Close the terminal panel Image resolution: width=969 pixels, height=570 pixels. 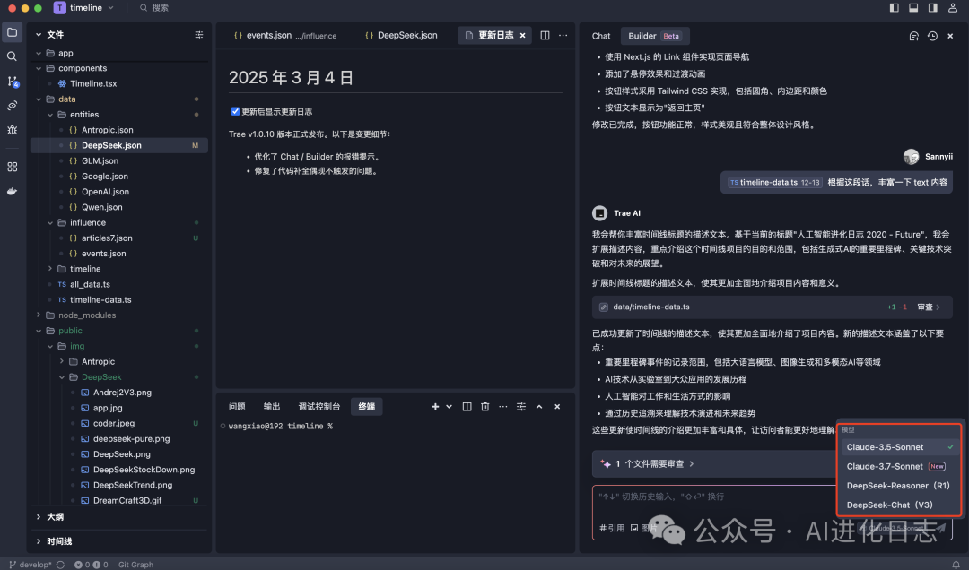point(557,406)
